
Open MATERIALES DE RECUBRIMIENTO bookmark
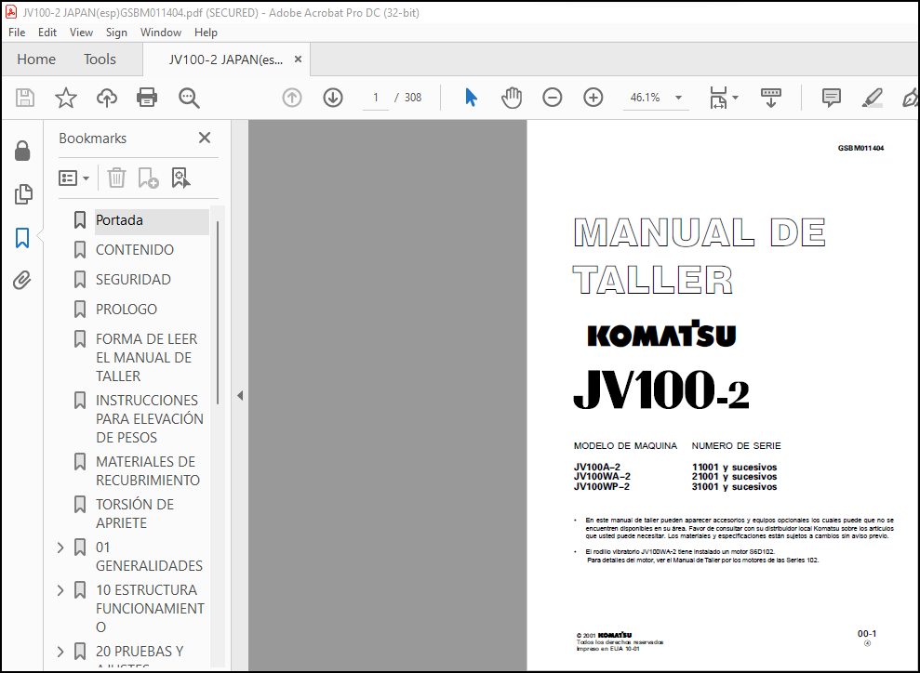[148, 470]
